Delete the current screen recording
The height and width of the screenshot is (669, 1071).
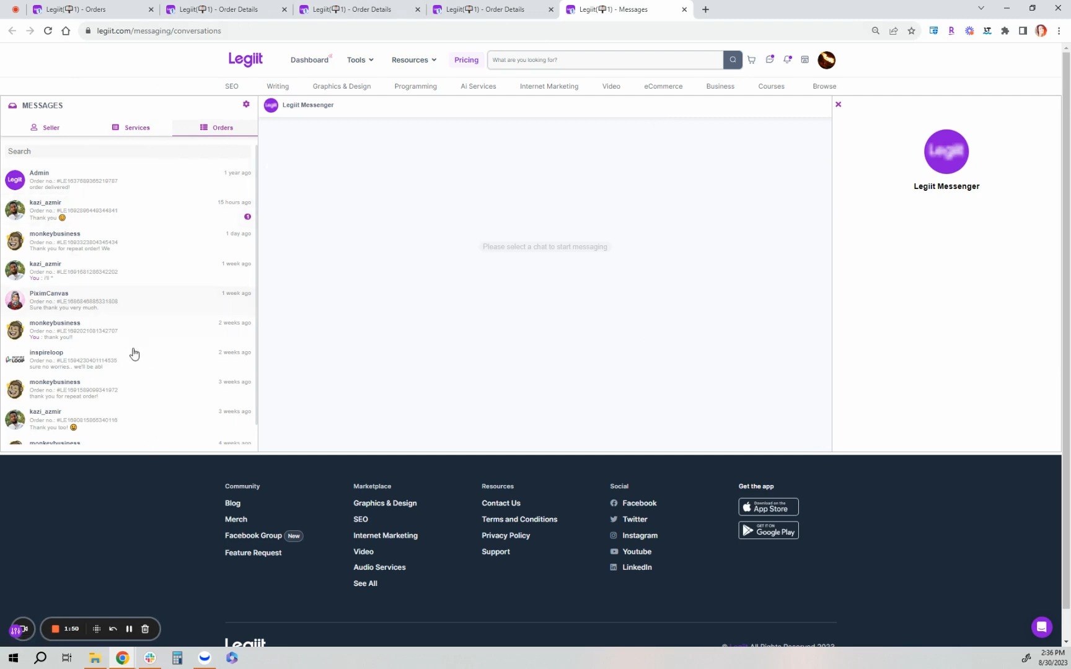pos(145,629)
